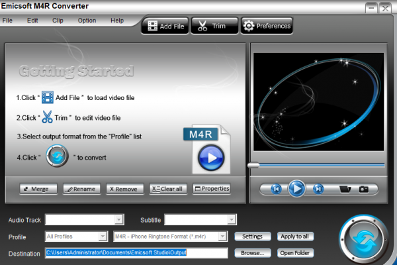Start conversion with the large Convert button

click(363, 239)
